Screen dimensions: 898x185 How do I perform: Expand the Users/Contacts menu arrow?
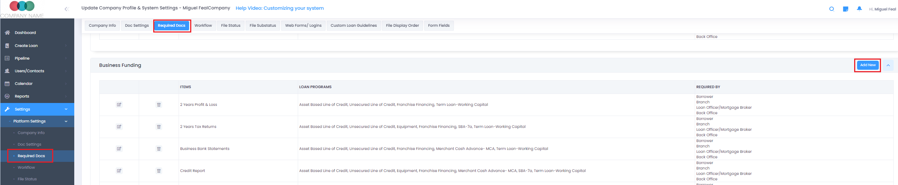pyautogui.click(x=66, y=71)
